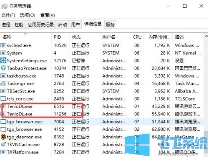Select icon of TenioDL.exe with PID 11256
Screen dimensions: 208x157
tap(4, 114)
